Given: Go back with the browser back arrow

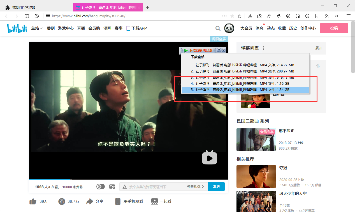Looking at the screenshot, I should 6,16.
